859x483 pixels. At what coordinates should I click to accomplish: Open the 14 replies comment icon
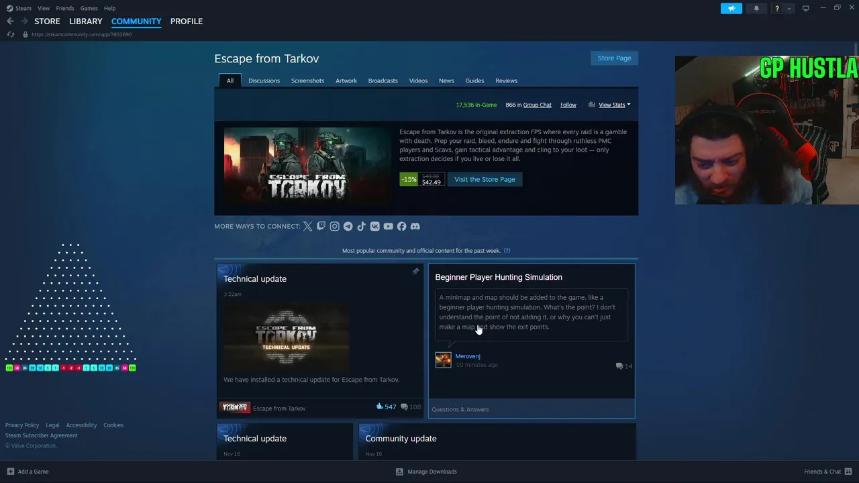624,366
